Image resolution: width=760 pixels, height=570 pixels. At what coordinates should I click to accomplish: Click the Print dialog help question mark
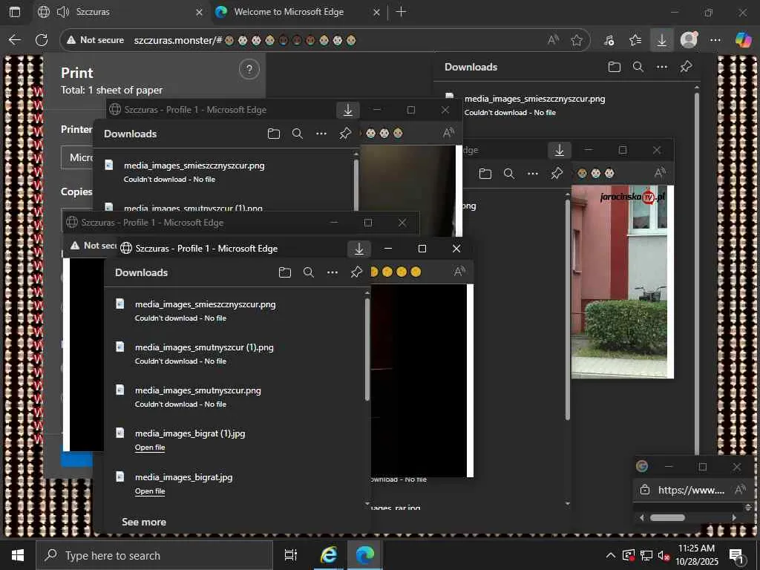(249, 70)
